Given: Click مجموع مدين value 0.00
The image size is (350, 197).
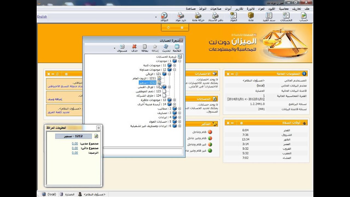Looking at the screenshot, I should coord(75,143).
